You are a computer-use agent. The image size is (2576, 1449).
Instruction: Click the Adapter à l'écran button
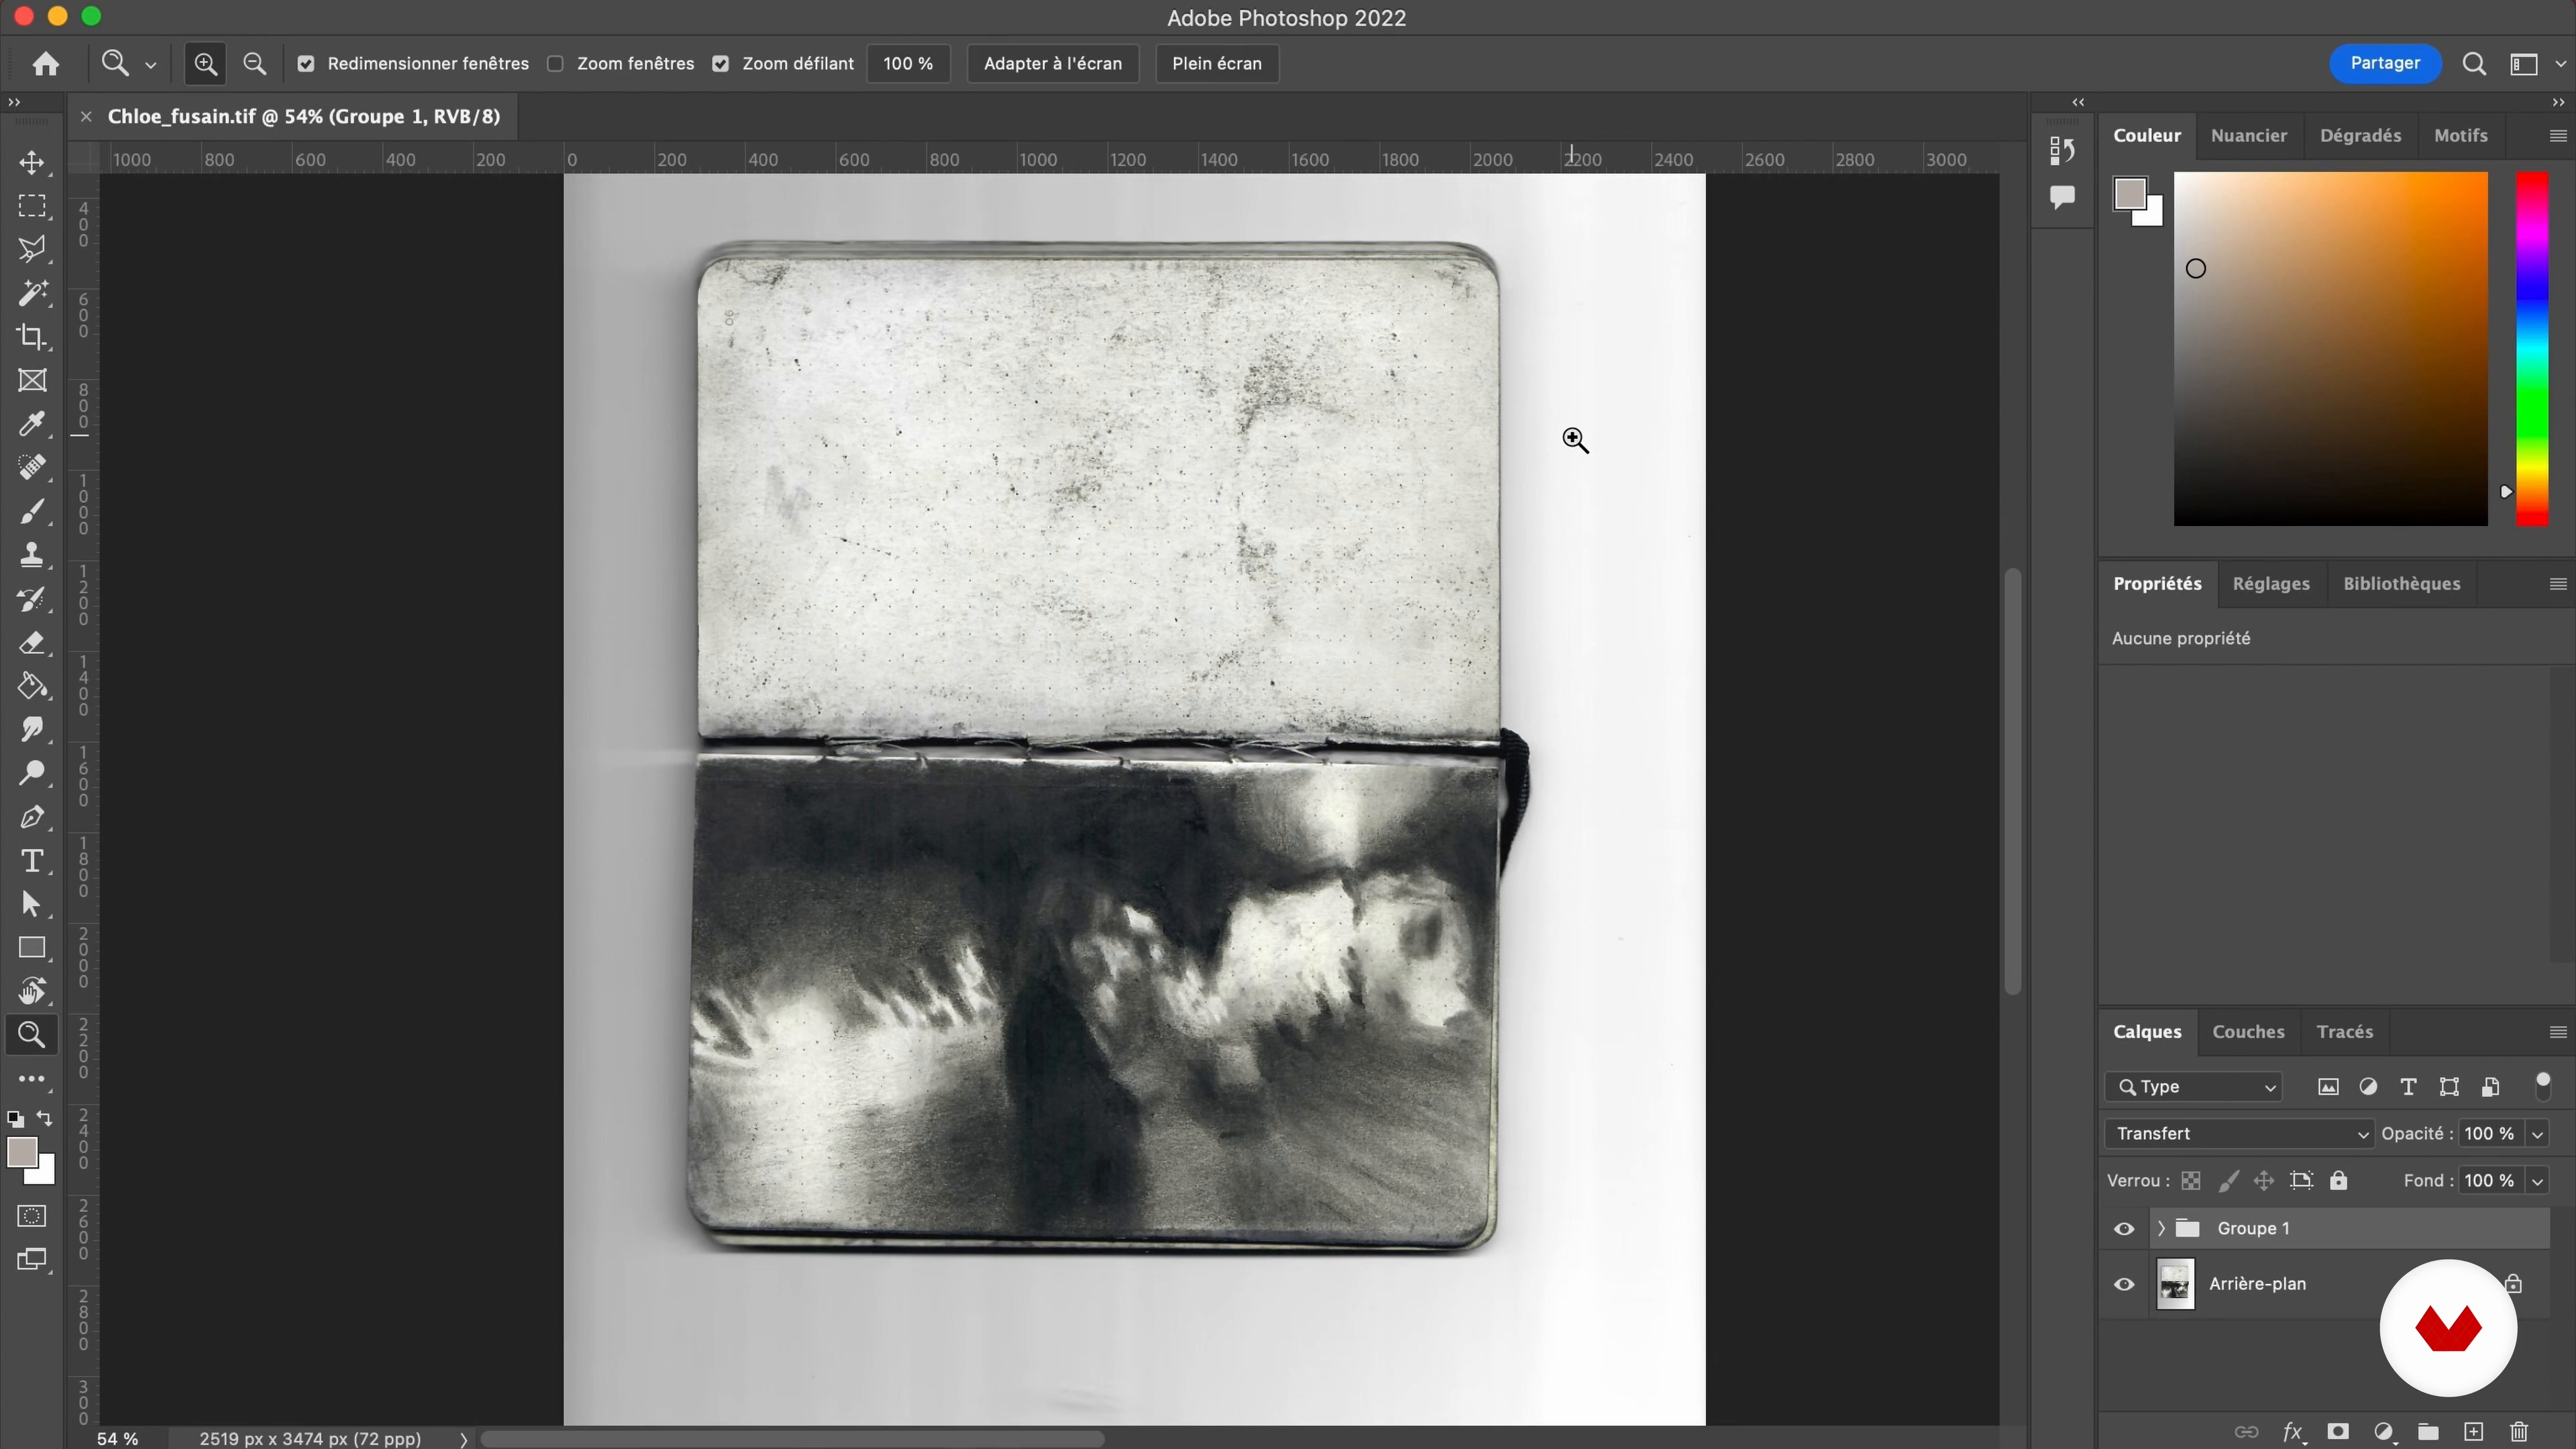point(1052,64)
